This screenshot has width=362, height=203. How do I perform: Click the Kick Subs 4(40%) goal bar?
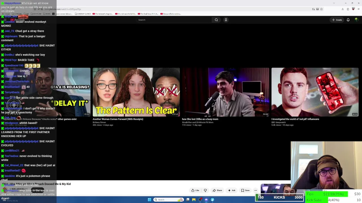334,200
